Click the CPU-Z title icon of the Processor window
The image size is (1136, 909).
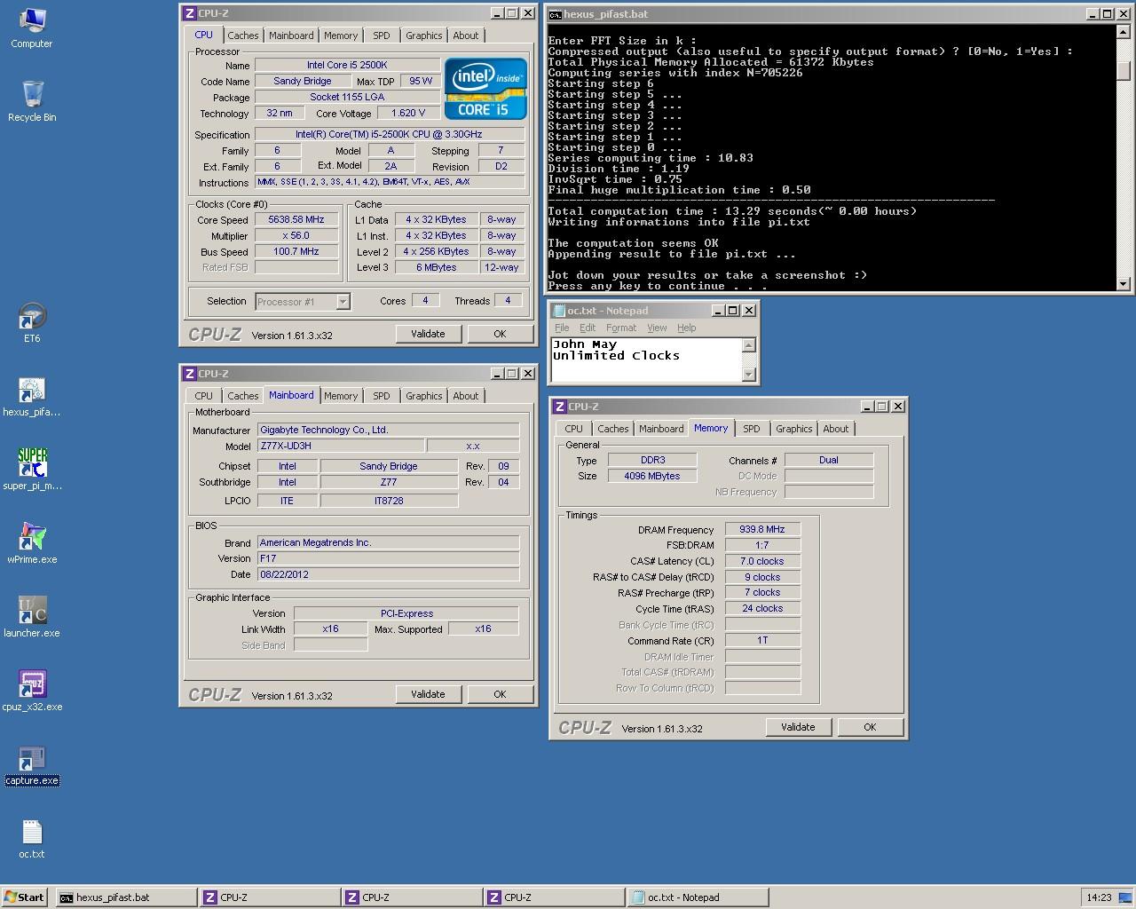click(x=189, y=13)
